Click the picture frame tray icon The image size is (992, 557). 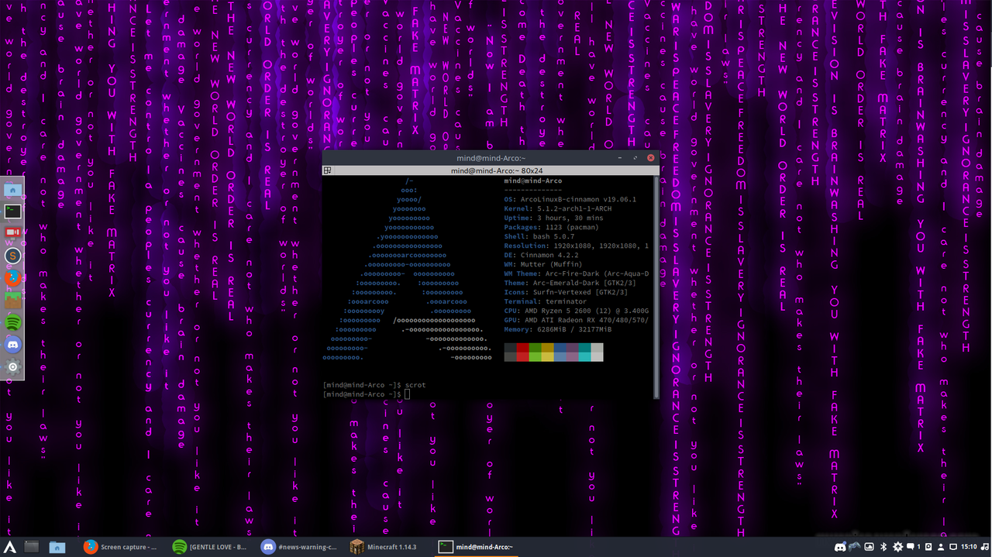pyautogui.click(x=869, y=547)
